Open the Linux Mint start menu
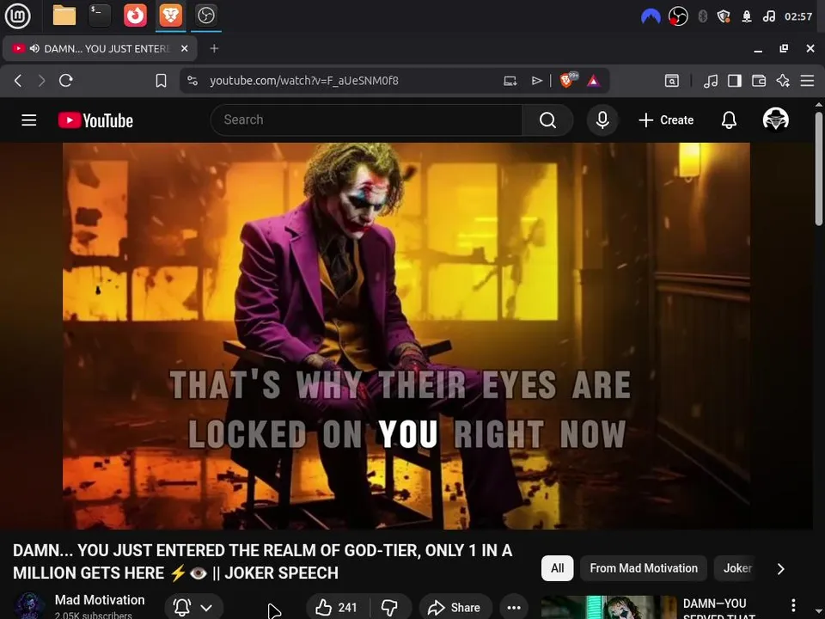Viewport: 825px width, 619px height. click(x=17, y=15)
